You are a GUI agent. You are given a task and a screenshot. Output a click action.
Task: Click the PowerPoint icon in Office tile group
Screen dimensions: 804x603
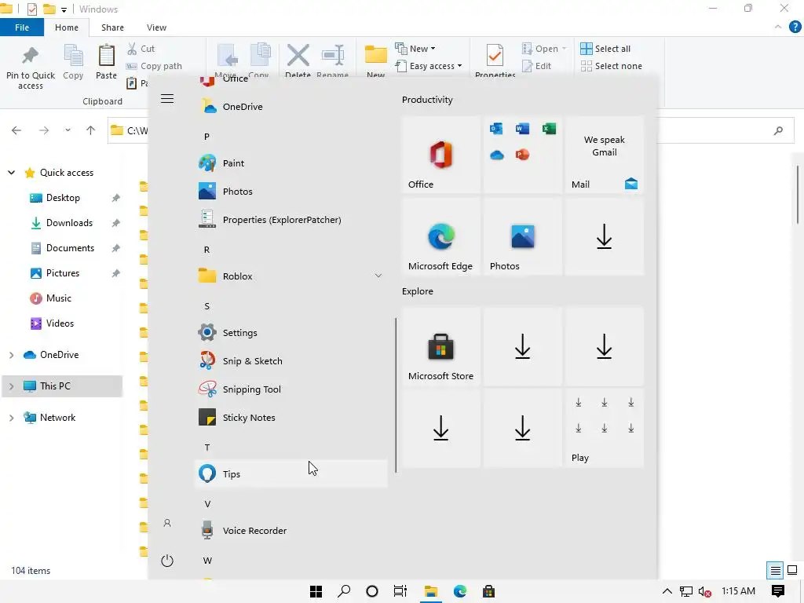click(x=522, y=155)
